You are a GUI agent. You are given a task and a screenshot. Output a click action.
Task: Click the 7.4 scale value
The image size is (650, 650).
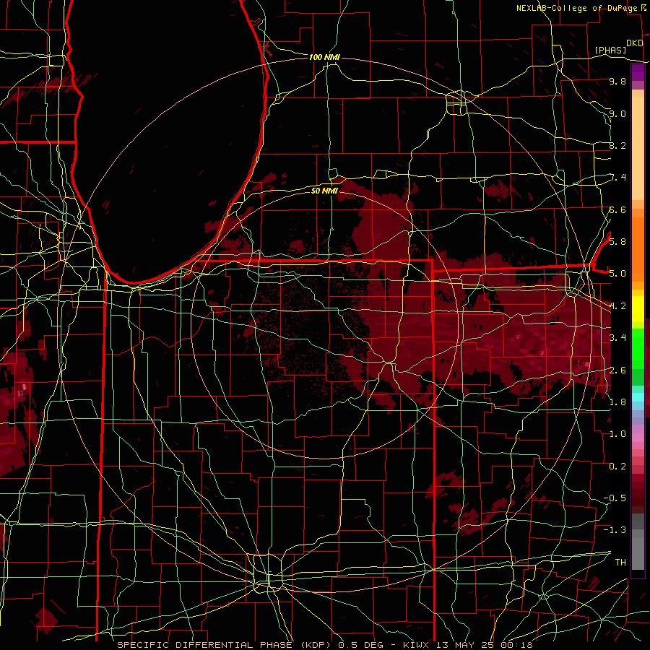click(617, 178)
